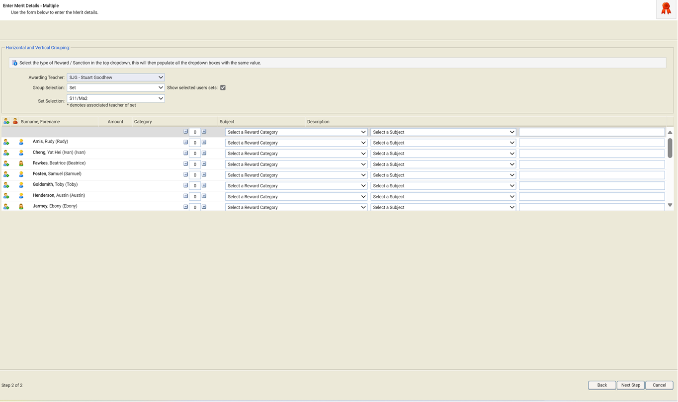Open Reward Category dropdown for Henderson, Austin
Viewport: 678px width, 402px height.
click(296, 197)
